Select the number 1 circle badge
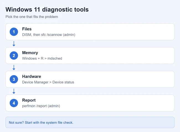Screen dimensions: 180x132 click(14, 32)
